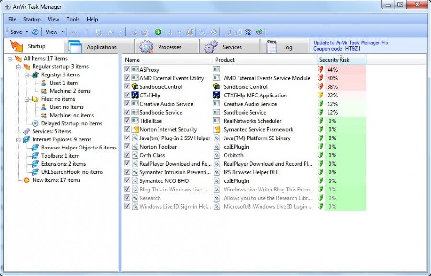The image size is (431, 276).
Task: Click the green shield beside TkBellExe 0%
Action: (x=320, y=121)
